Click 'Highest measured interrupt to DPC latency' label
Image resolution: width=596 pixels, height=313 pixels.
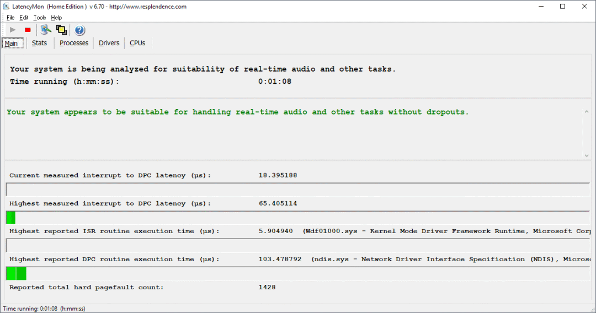(110, 203)
